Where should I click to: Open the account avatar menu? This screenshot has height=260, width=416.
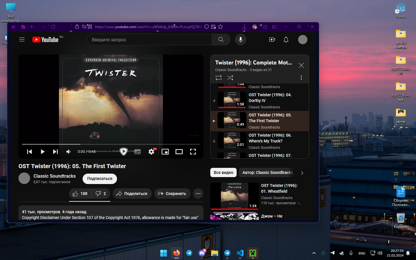(303, 40)
